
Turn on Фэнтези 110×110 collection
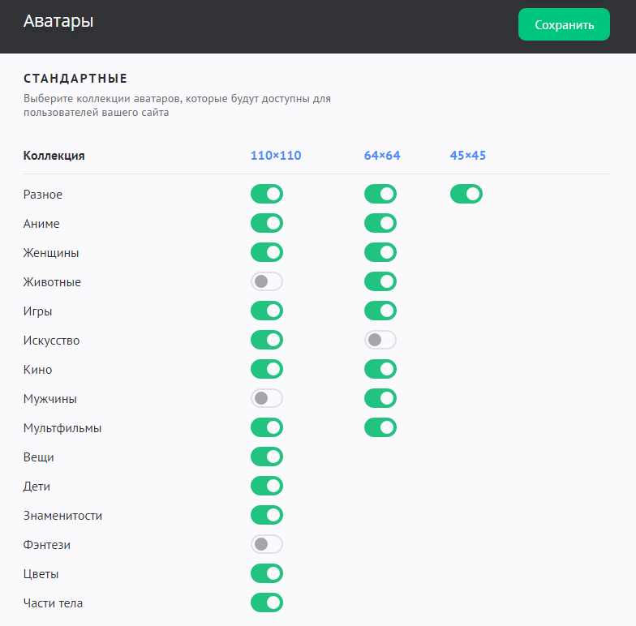pos(267,545)
